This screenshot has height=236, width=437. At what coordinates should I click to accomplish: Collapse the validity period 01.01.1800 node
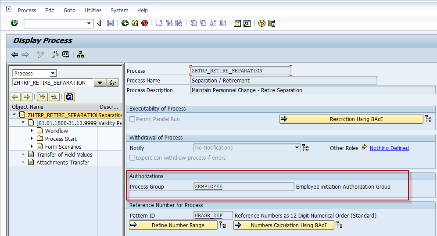(23, 122)
